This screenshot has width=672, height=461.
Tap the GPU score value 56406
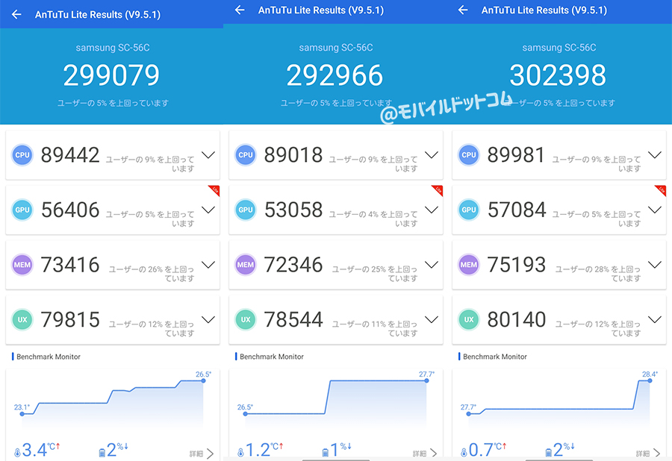70,210
